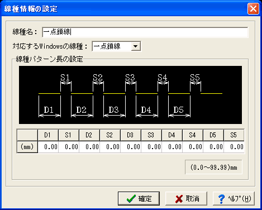This screenshot has width=262, height=210.
Task: Click the S5 table column header
Action: [234, 135]
